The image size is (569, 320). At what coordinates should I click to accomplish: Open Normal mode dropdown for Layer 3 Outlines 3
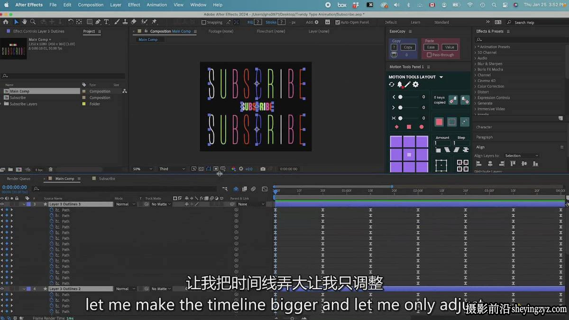pos(125,204)
